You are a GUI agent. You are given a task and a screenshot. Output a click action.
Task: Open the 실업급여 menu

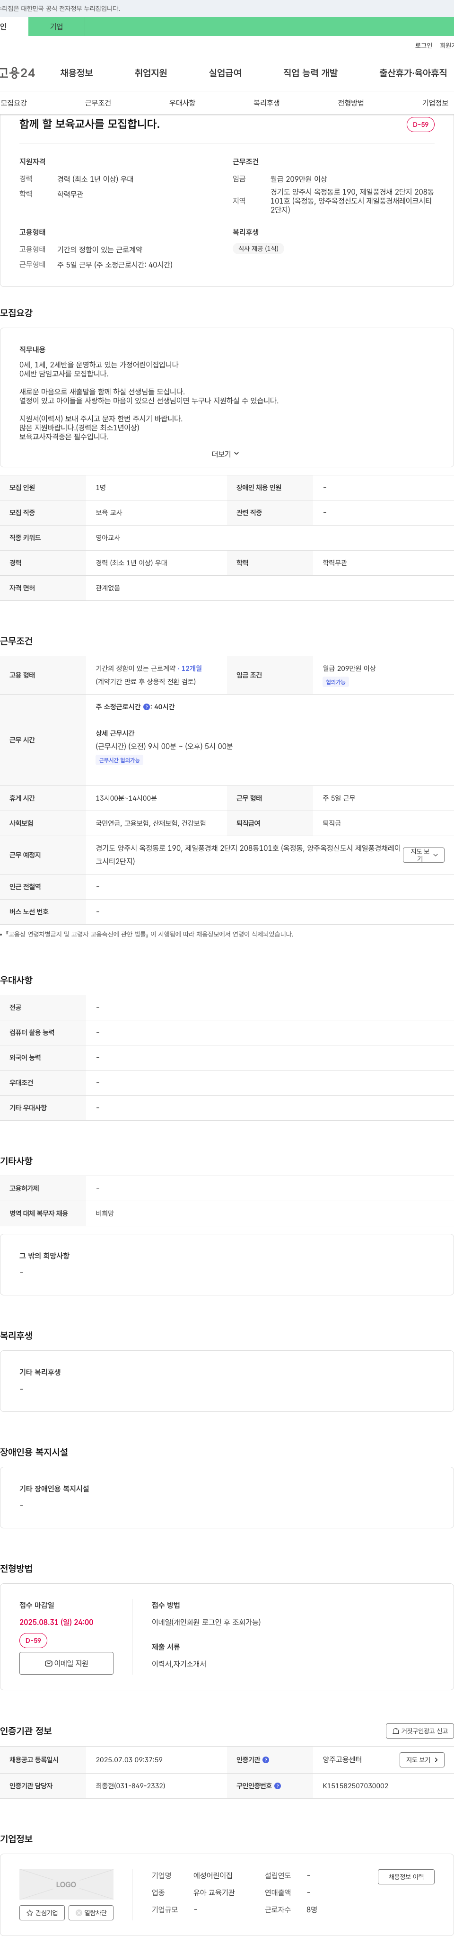coord(225,73)
